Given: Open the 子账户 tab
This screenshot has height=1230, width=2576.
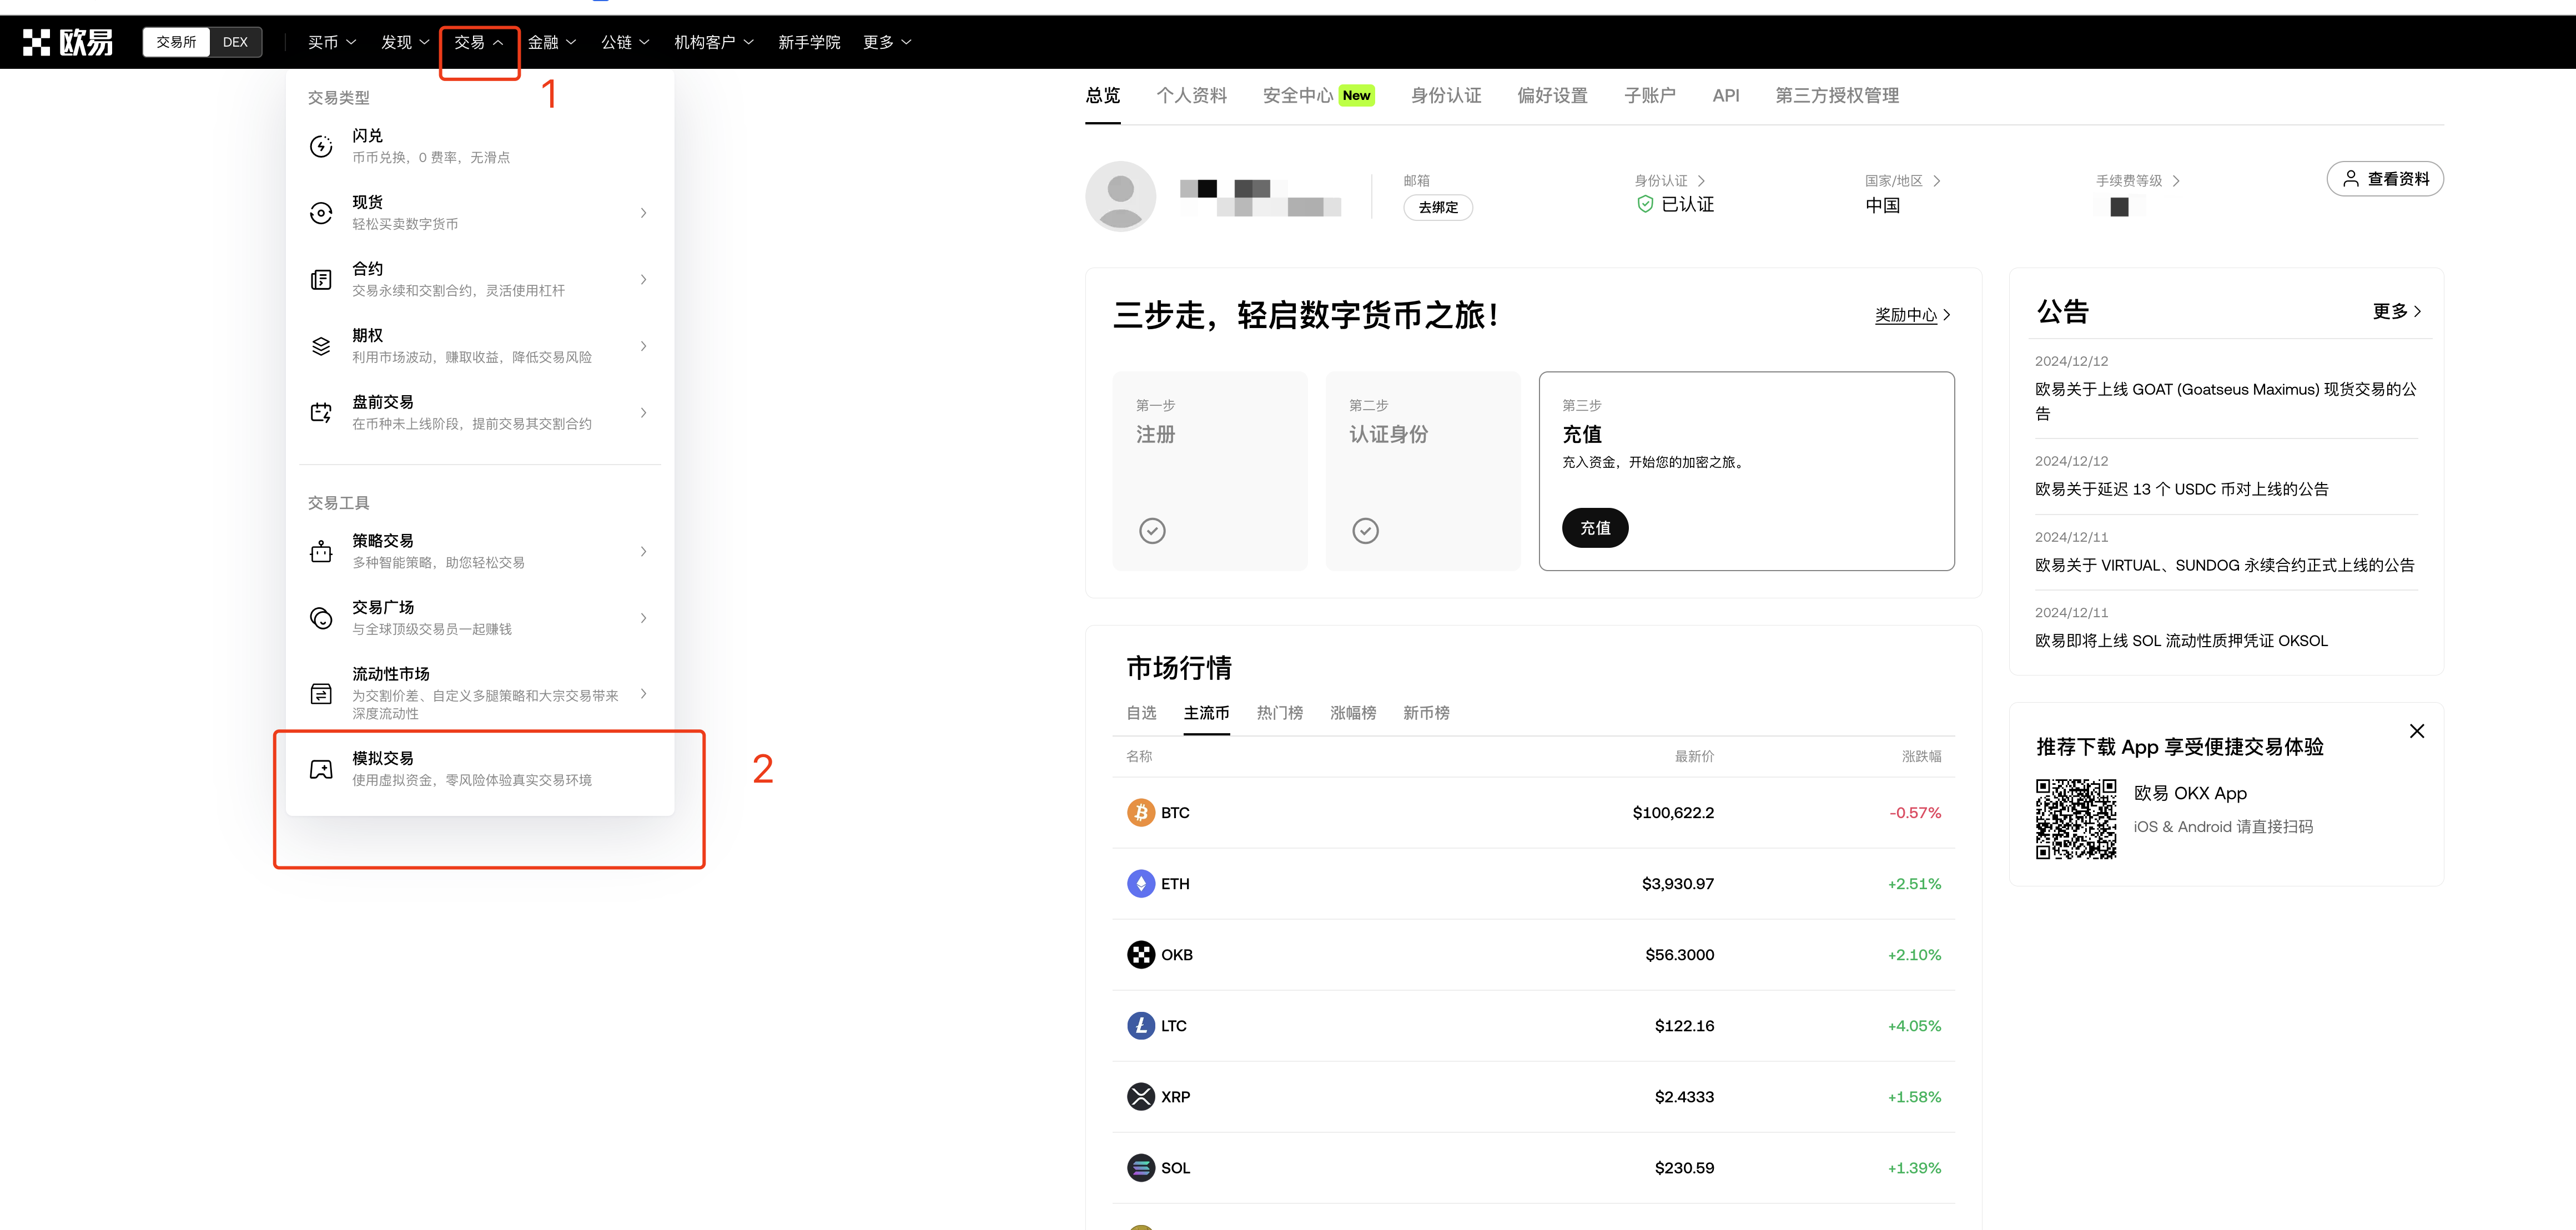Looking at the screenshot, I should coord(1650,96).
